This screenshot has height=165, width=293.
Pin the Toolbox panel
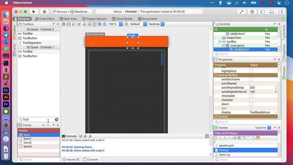click(54, 24)
